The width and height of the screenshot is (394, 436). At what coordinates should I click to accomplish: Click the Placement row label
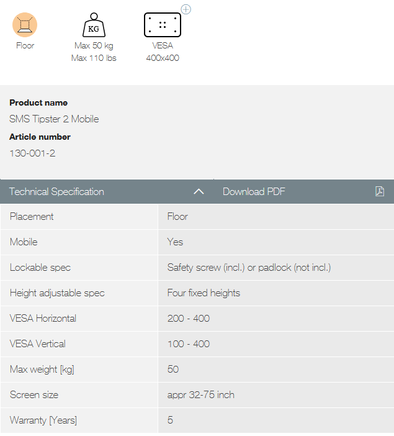32,216
